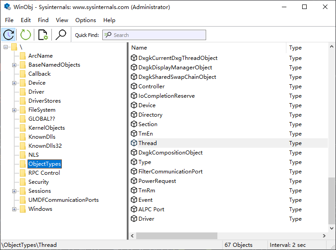Click the TmEn object cube icon
The image size is (336, 250).
tap(134, 134)
